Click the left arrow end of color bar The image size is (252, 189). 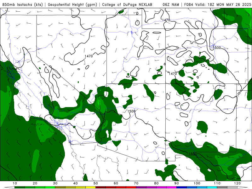coord(9,187)
